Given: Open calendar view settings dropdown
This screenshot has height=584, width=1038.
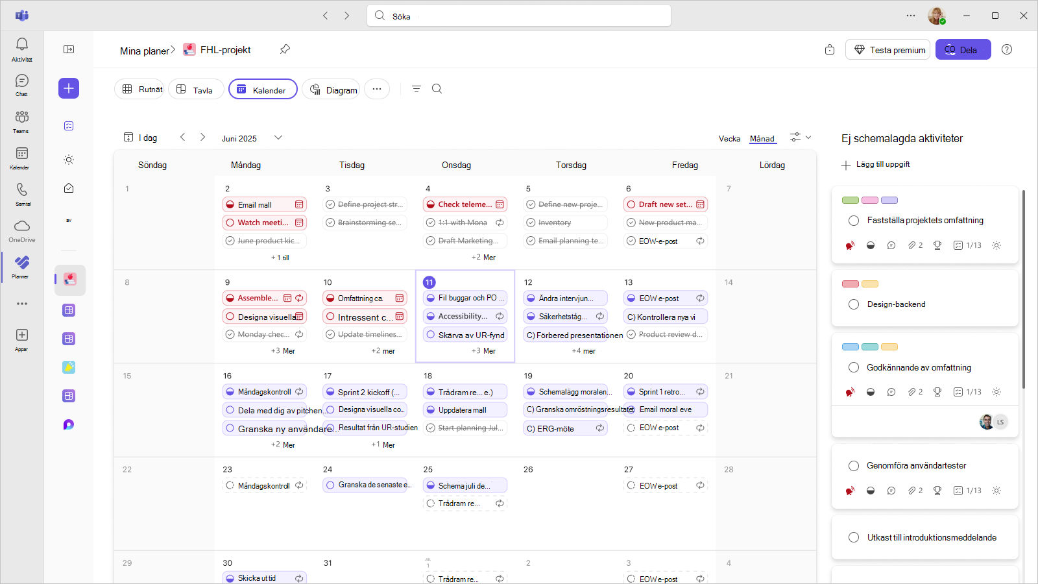Looking at the screenshot, I should (801, 137).
